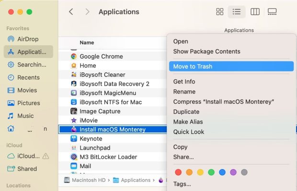
Task: Select the Launchpad row name
Action: coord(95,148)
